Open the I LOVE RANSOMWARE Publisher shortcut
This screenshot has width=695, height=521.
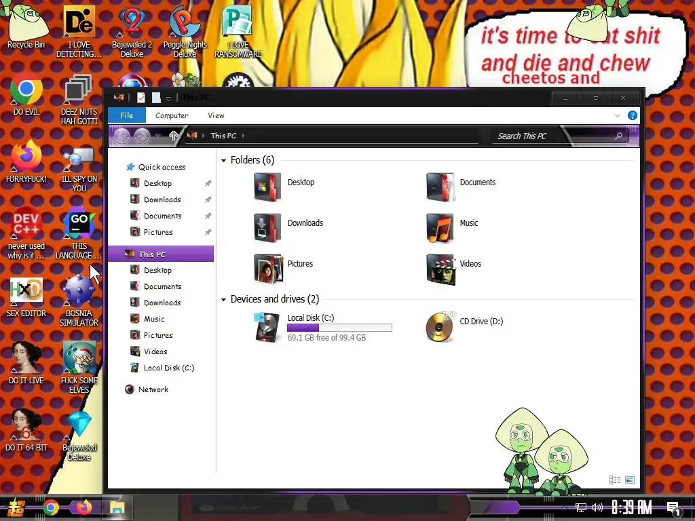pyautogui.click(x=238, y=31)
